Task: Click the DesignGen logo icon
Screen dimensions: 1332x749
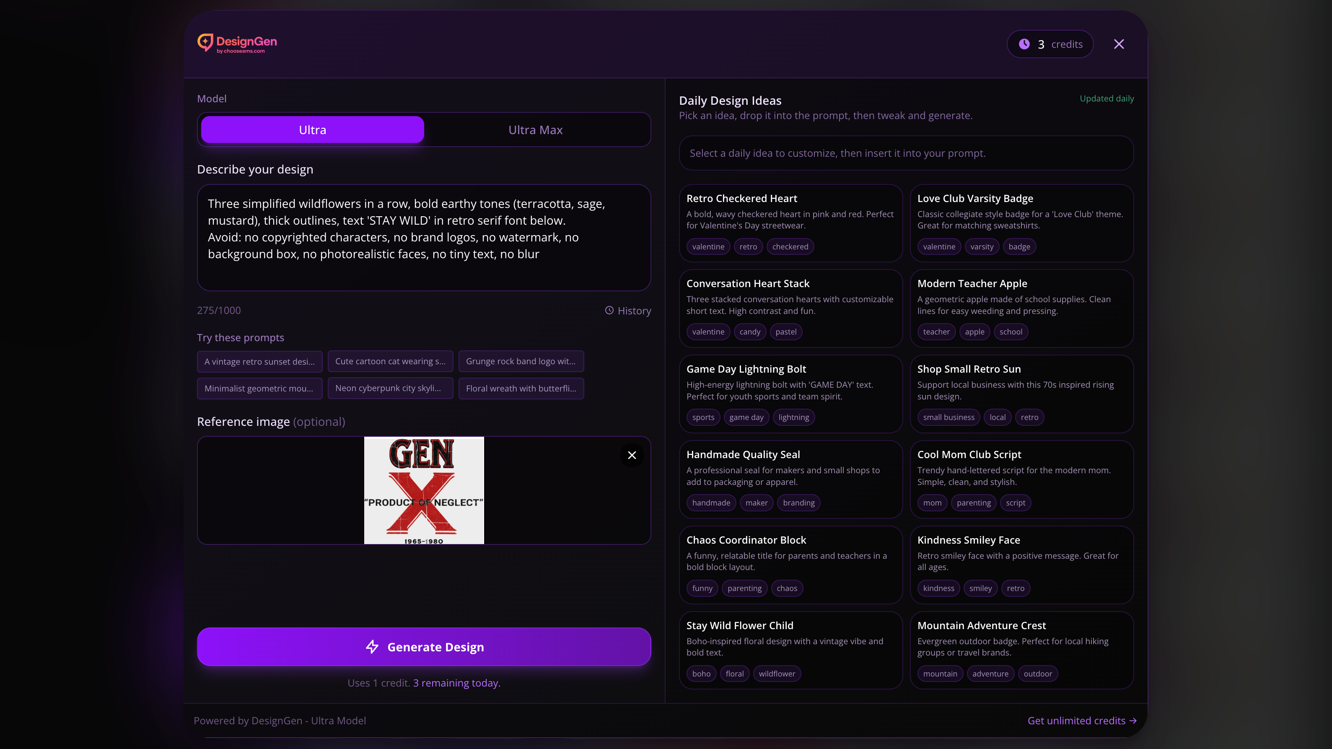Action: (x=205, y=42)
